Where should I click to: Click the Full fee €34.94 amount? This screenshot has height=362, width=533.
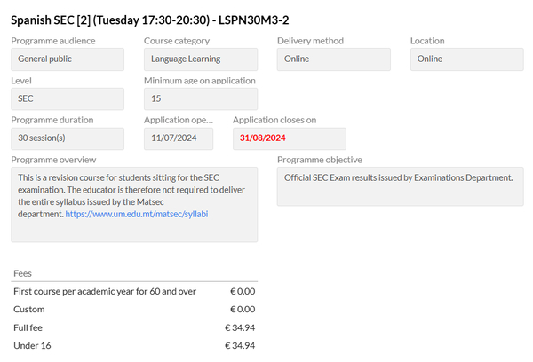coord(239,327)
